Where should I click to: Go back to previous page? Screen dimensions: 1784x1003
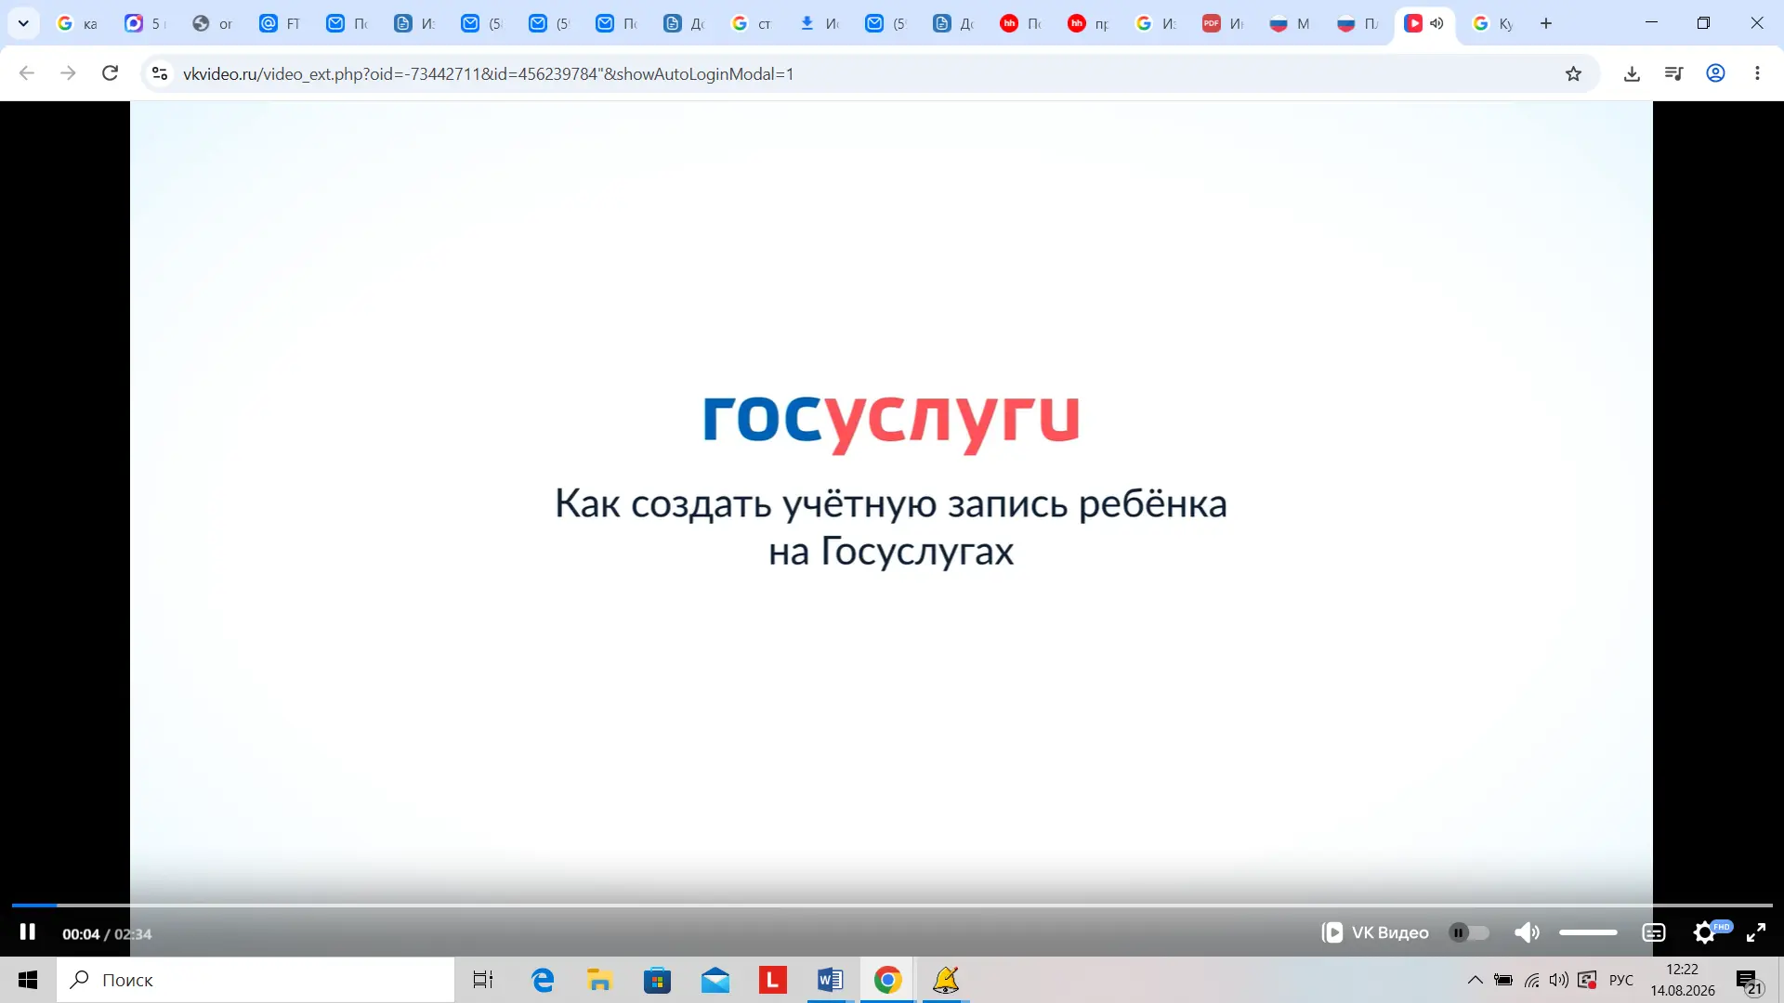(x=27, y=73)
